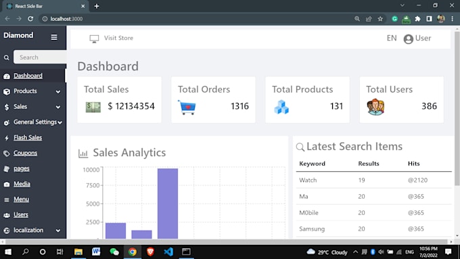Open the Media link in sidebar
The width and height of the screenshot is (460, 259).
point(22,184)
